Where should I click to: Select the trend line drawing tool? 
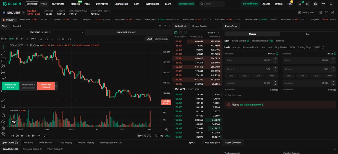(3, 53)
